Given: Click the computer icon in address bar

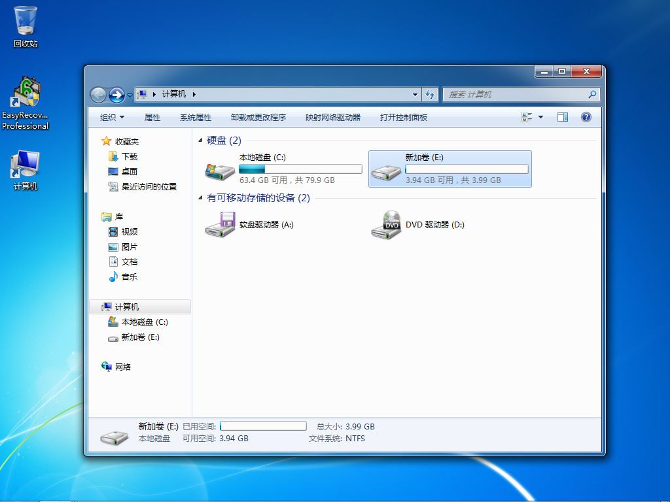Looking at the screenshot, I should click(143, 94).
